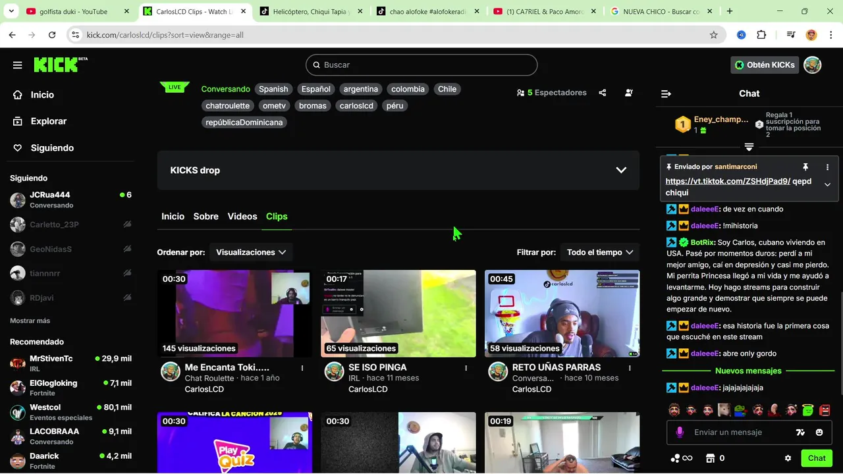843x474 pixels.
Task: Click the green Chat send button
Action: pyautogui.click(x=817, y=458)
